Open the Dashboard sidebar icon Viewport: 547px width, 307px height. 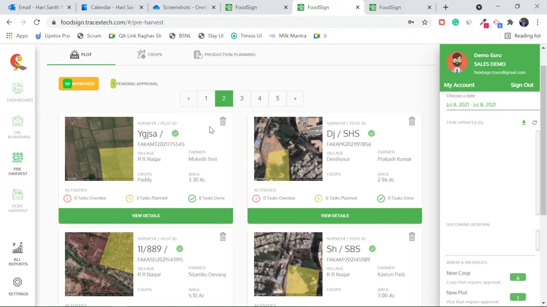coord(18,92)
